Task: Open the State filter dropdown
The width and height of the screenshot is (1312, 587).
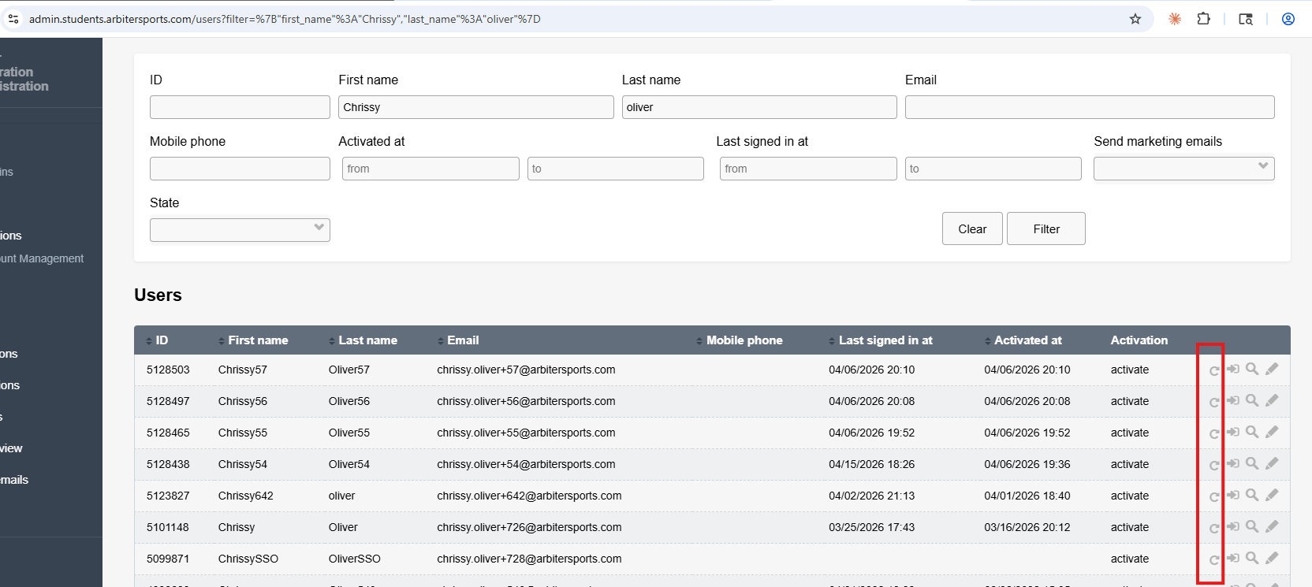Action: click(x=240, y=229)
